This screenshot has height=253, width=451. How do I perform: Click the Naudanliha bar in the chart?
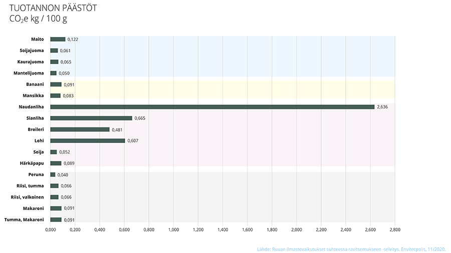click(212, 107)
